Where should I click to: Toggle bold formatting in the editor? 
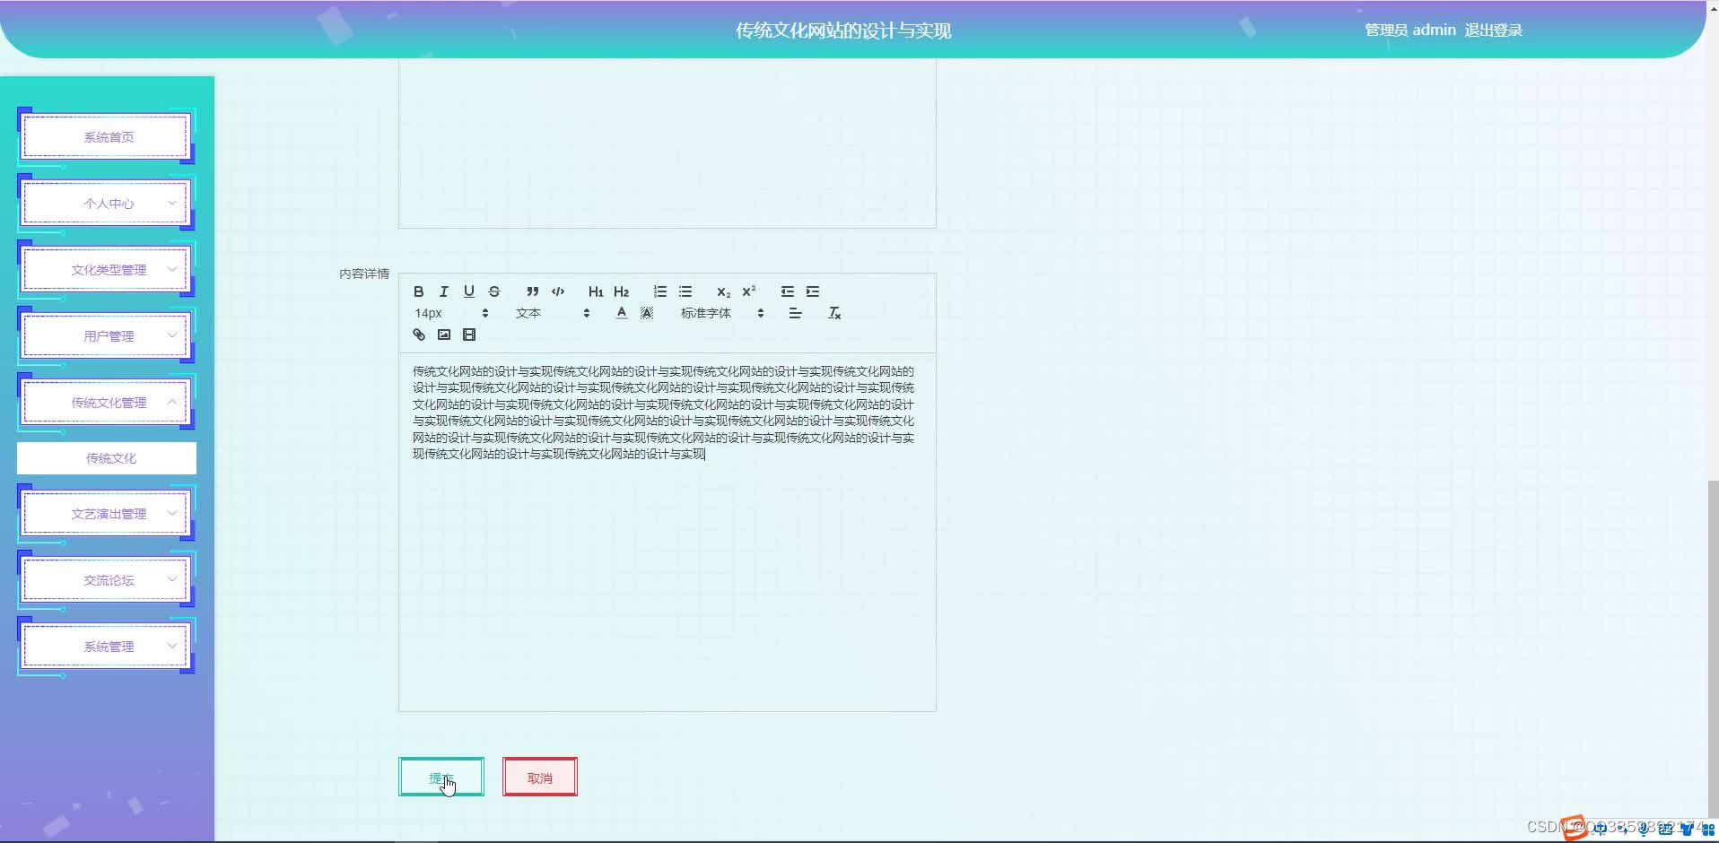coord(418,291)
